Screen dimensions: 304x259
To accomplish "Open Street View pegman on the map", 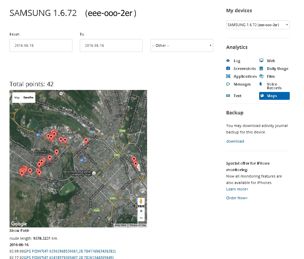I will point(141,201).
